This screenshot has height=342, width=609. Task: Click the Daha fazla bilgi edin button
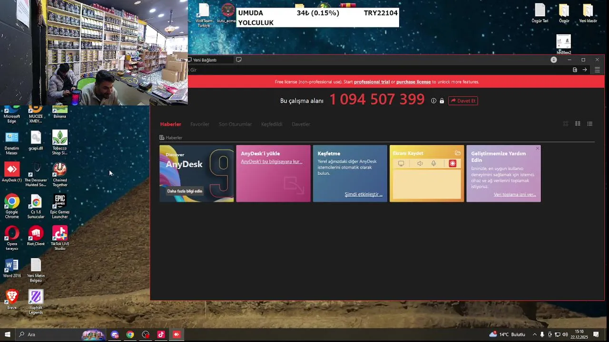pyautogui.click(x=185, y=191)
